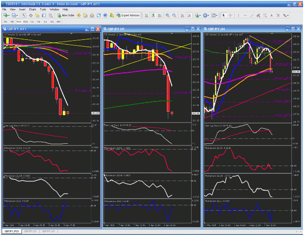Click the chart shift triangle marker on H4 chart
This screenshot has width=304, height=235.
(x=272, y=34)
